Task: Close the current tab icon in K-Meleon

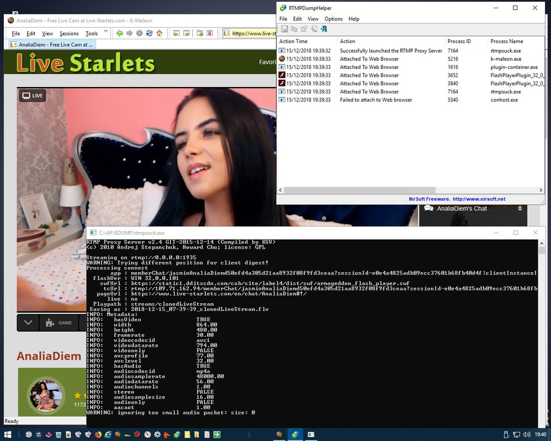Action: pyautogui.click(x=210, y=34)
